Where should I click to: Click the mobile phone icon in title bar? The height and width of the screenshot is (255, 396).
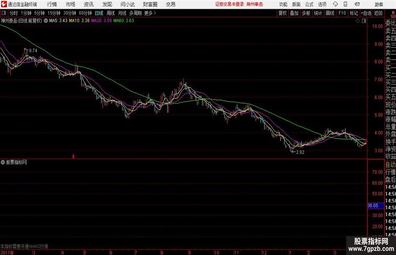345,4
